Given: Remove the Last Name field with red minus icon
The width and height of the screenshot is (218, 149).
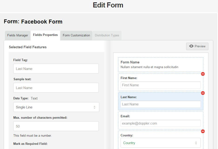Looking at the screenshot, I should [203, 93].
